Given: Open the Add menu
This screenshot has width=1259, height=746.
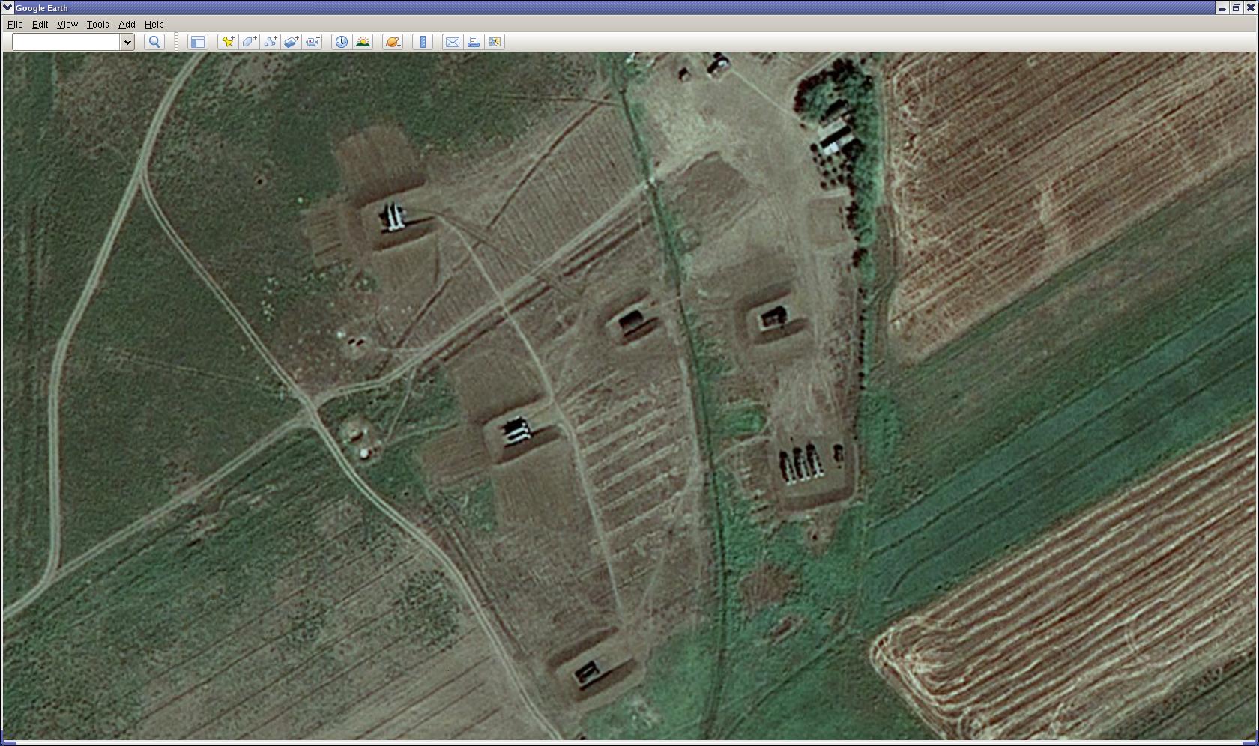Looking at the screenshot, I should tap(127, 25).
